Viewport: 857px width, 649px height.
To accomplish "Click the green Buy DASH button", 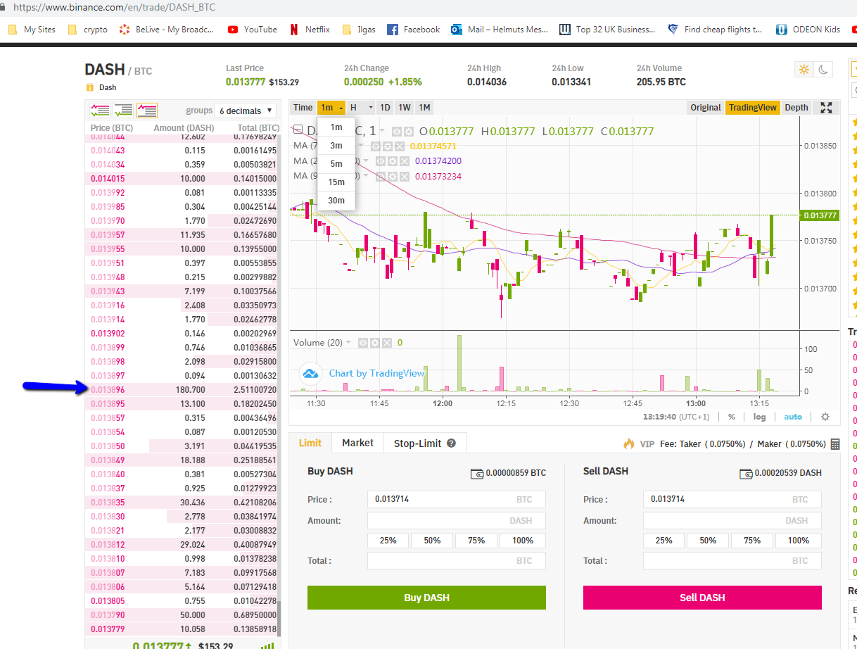I will click(426, 598).
